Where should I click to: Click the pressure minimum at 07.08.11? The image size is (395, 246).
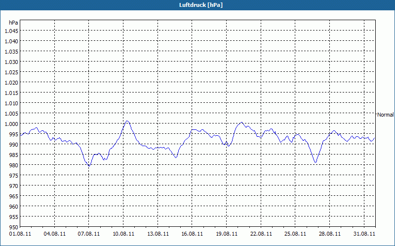89,166
